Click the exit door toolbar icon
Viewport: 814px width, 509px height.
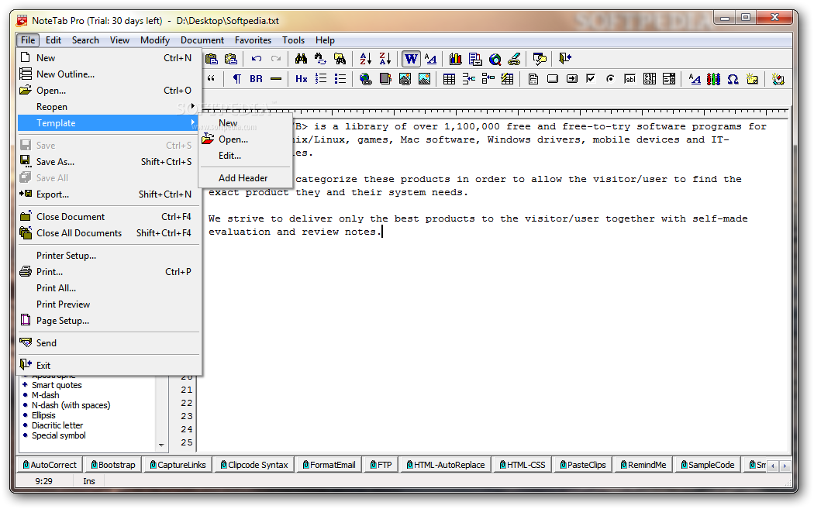click(x=565, y=58)
